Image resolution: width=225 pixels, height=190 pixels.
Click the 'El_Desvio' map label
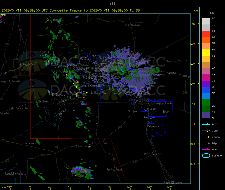pyautogui.click(x=58, y=95)
